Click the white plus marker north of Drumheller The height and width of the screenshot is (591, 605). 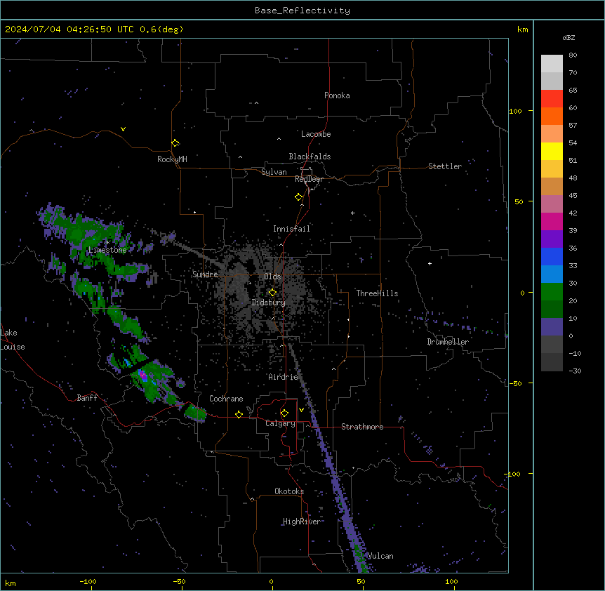[x=430, y=263]
